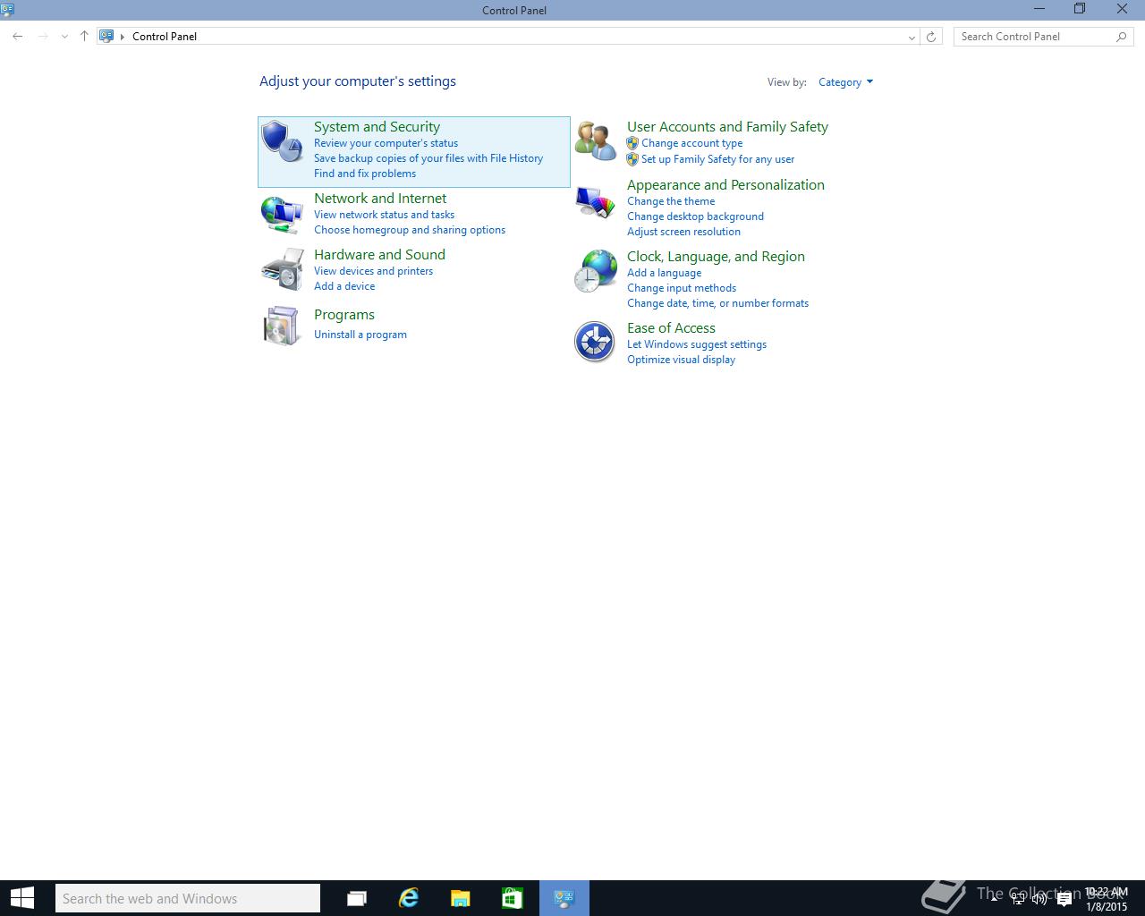This screenshot has width=1145, height=916.
Task: Open System and Security shield icon
Action: click(x=282, y=141)
